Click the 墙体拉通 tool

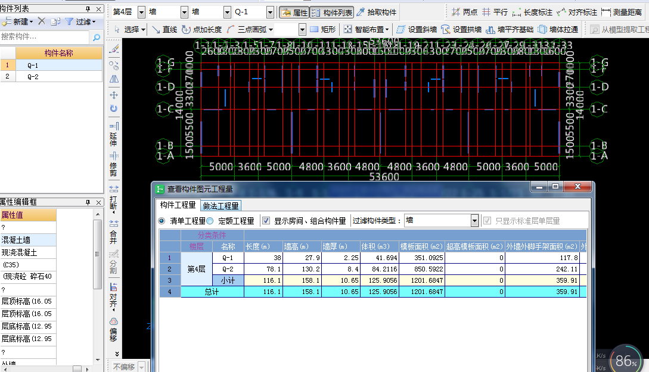click(x=558, y=29)
